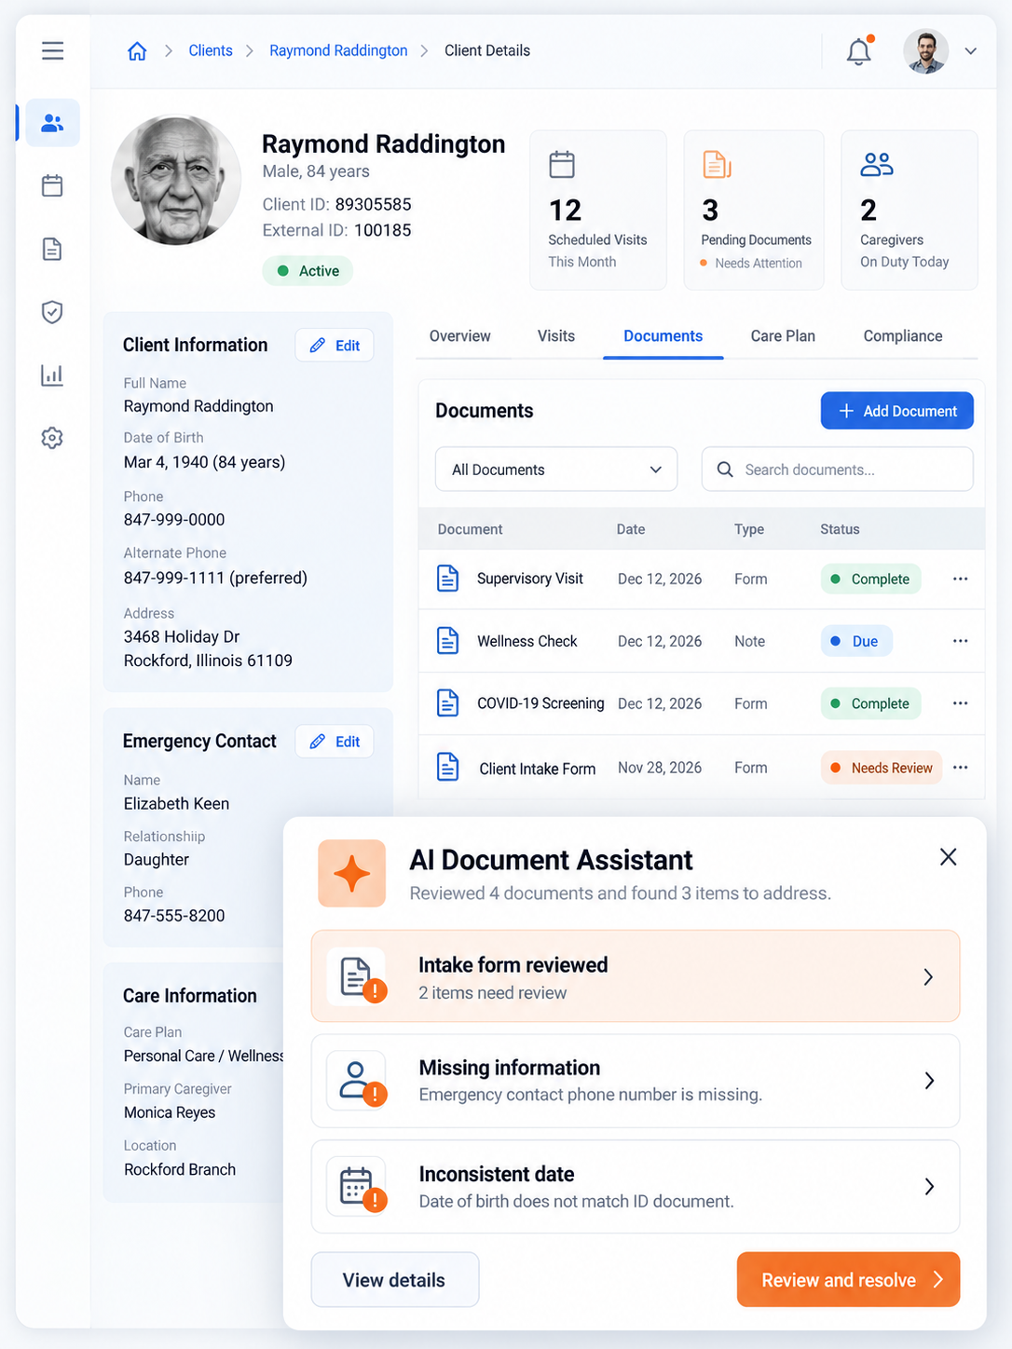Viewport: 1012px width, 1349px height.
Task: Focus the Search documents field
Action: click(x=838, y=470)
